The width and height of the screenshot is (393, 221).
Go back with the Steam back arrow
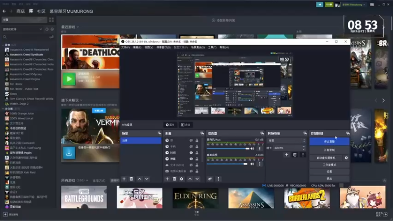pyautogui.click(x=4, y=11)
